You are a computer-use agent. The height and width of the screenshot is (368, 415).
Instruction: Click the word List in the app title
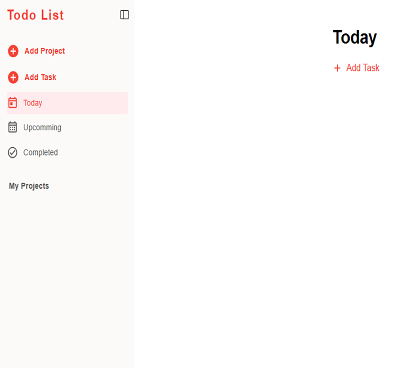pos(52,15)
